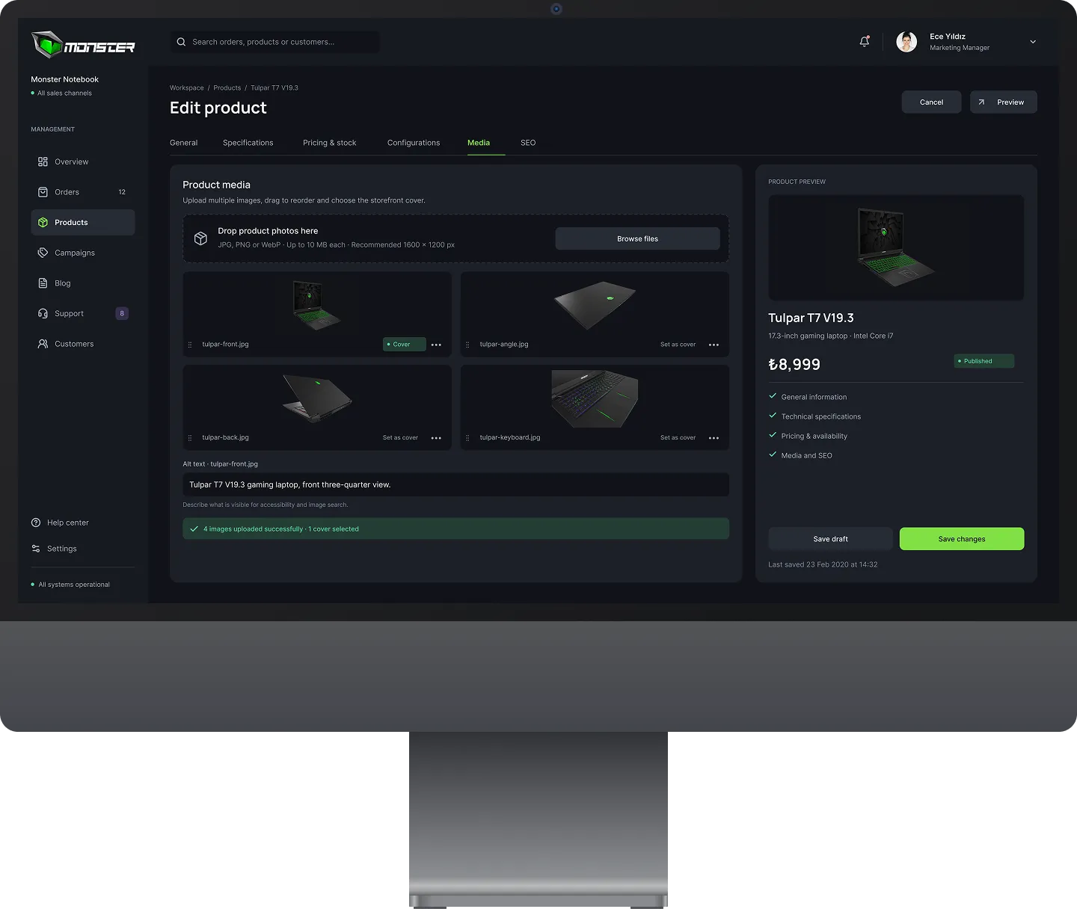Click drag handle of tulpar-front.jpg
The width and height of the screenshot is (1077, 909).
coord(190,345)
